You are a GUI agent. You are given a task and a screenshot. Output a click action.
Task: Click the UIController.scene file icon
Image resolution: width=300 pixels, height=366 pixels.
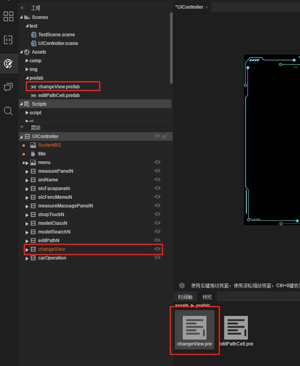click(x=34, y=43)
